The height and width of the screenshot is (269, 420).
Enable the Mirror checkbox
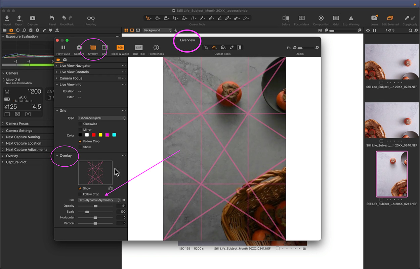[x=80, y=129]
